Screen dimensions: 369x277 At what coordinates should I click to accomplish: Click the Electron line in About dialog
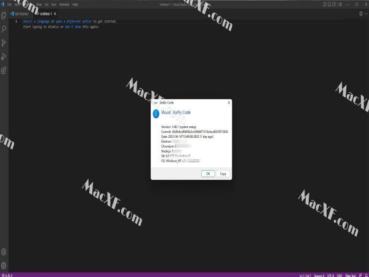174,142
